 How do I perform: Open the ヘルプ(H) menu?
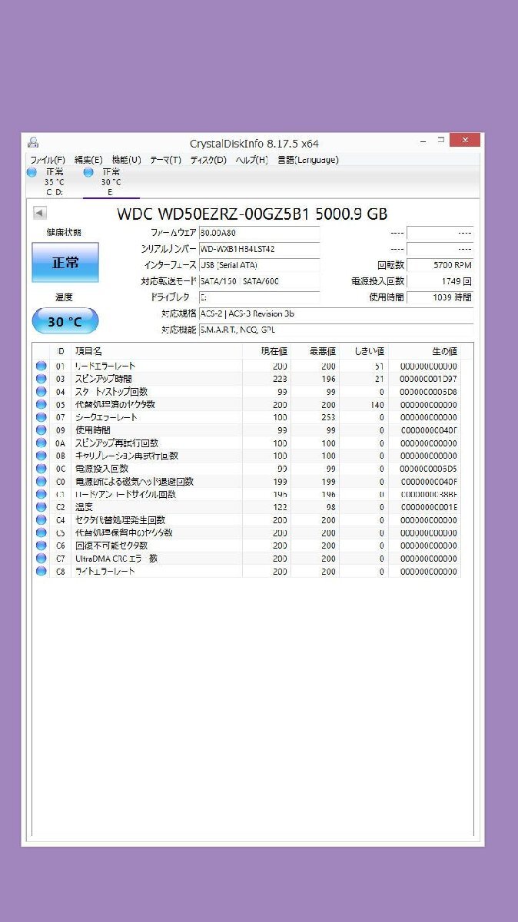pos(251,160)
